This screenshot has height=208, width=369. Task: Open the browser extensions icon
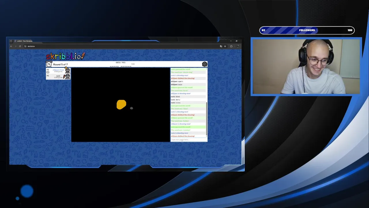click(x=231, y=46)
